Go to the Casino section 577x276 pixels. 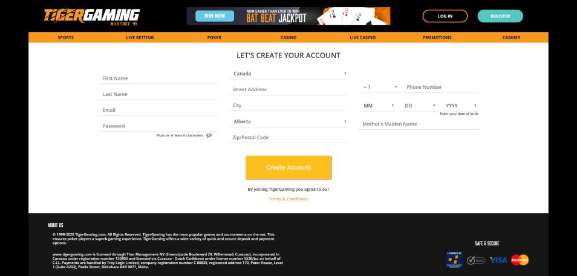click(x=288, y=37)
